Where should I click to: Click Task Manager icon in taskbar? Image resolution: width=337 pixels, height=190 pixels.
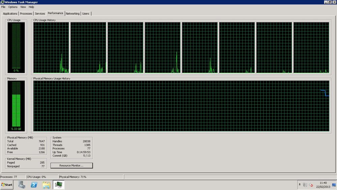coord(59,185)
